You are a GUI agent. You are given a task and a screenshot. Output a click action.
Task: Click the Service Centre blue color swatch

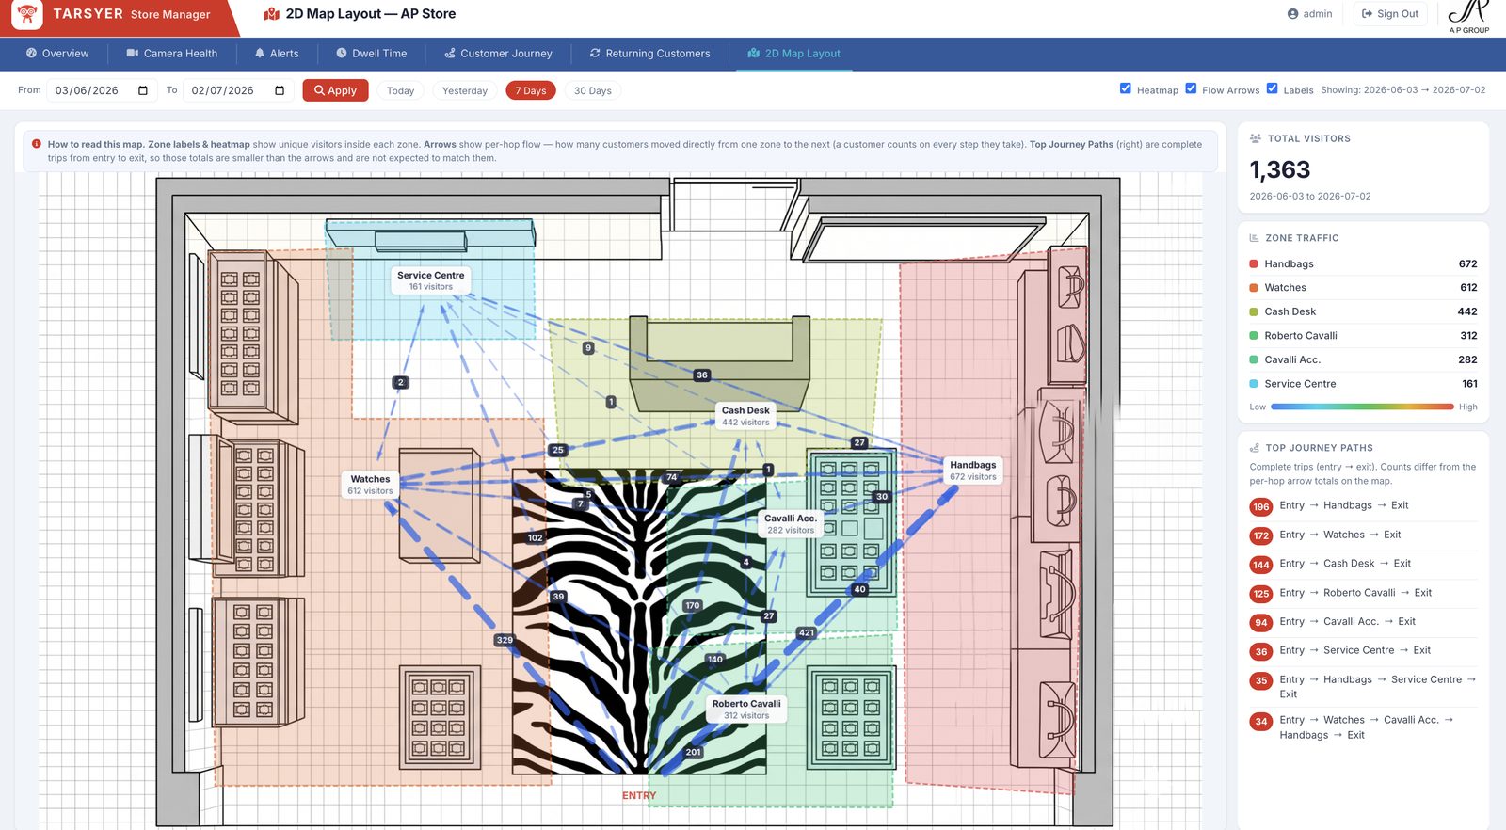pyautogui.click(x=1254, y=384)
